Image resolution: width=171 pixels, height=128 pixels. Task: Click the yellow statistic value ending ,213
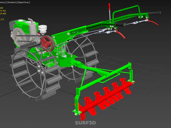2,19
